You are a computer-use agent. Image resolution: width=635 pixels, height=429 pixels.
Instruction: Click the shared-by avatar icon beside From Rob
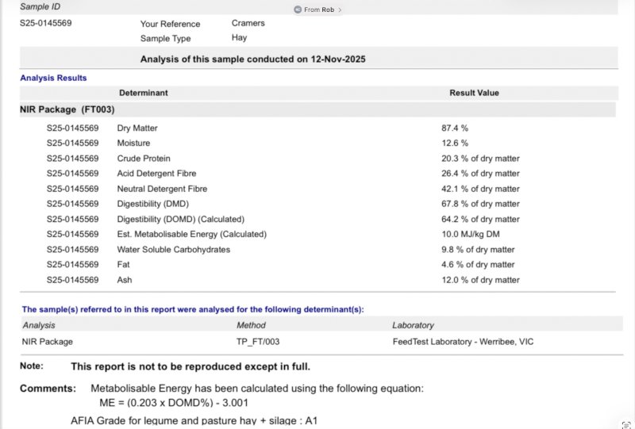[x=298, y=10]
